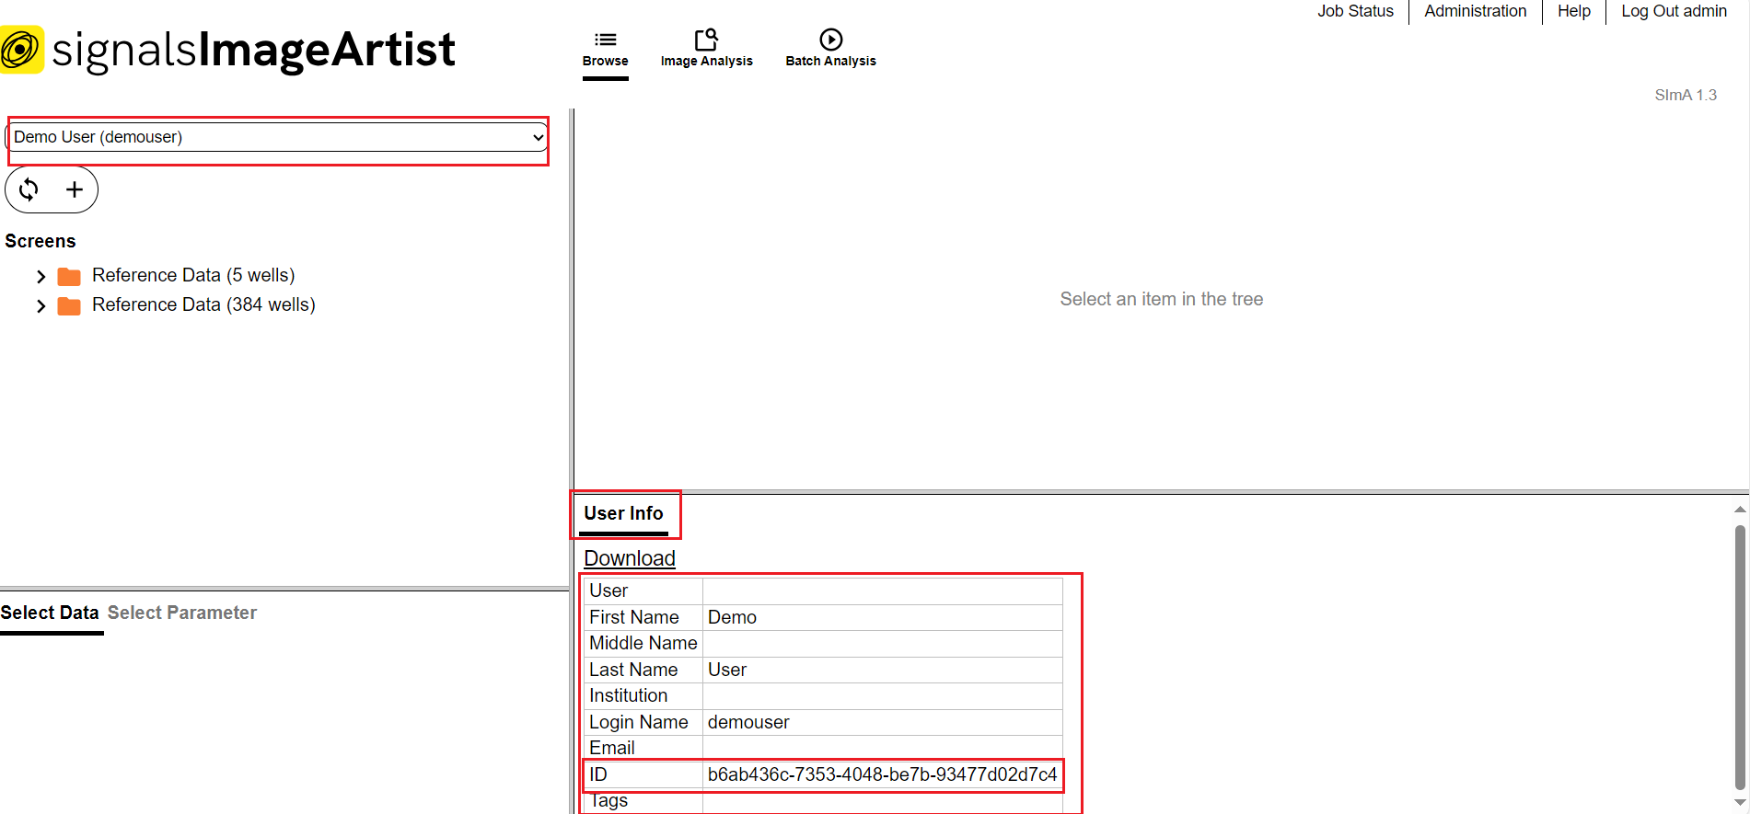This screenshot has width=1750, height=814.
Task: Click the scrollbar up arrow in User Info
Action: click(x=1740, y=509)
